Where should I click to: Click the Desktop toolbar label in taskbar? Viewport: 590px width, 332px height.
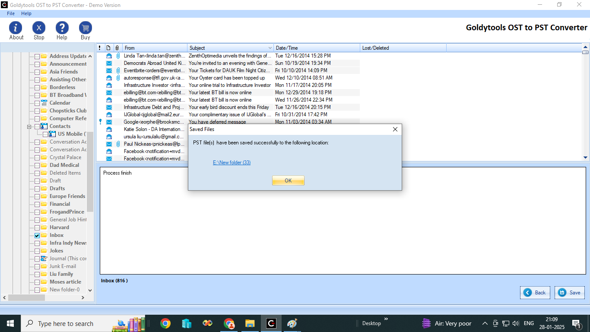click(371, 323)
